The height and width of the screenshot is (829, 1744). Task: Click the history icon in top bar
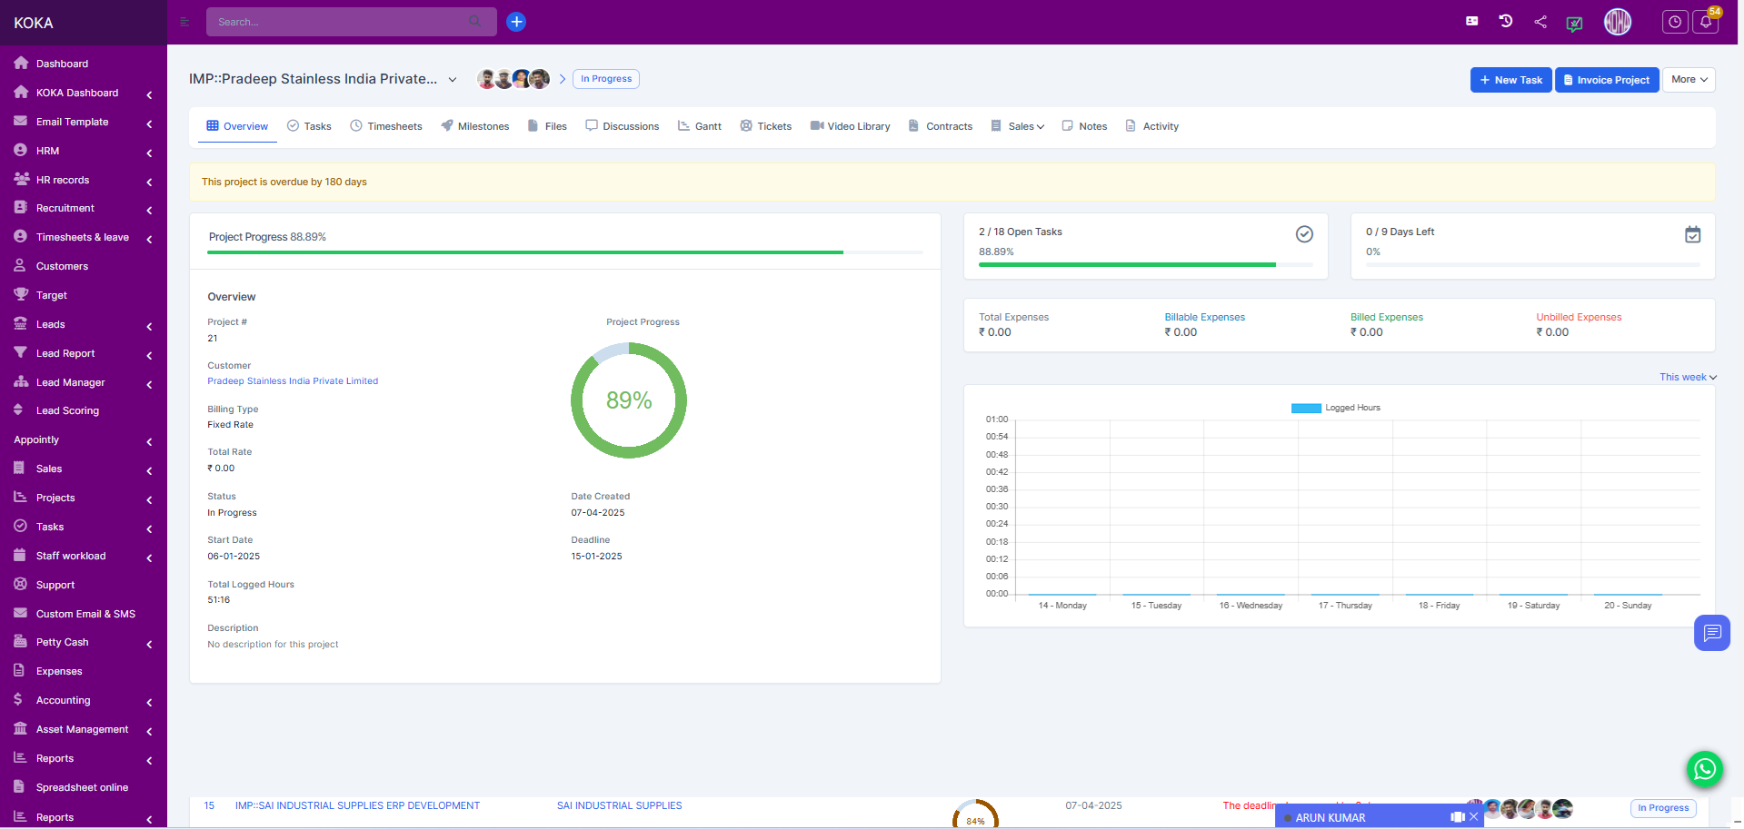coord(1506,22)
